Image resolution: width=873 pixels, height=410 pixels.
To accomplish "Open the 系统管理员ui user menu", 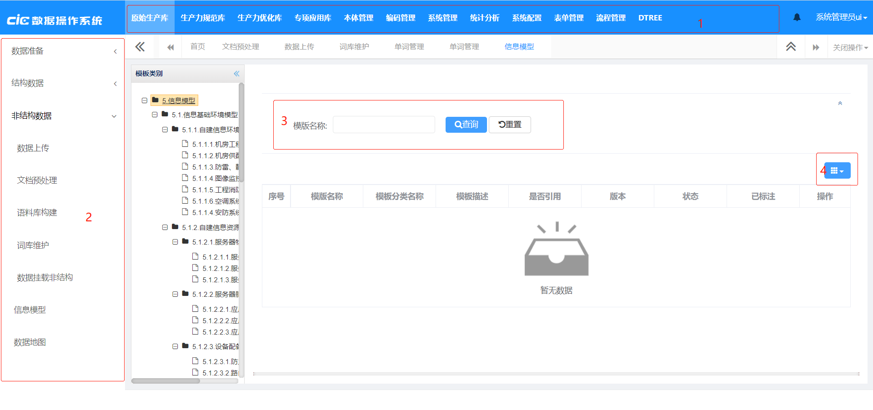I will (x=841, y=17).
